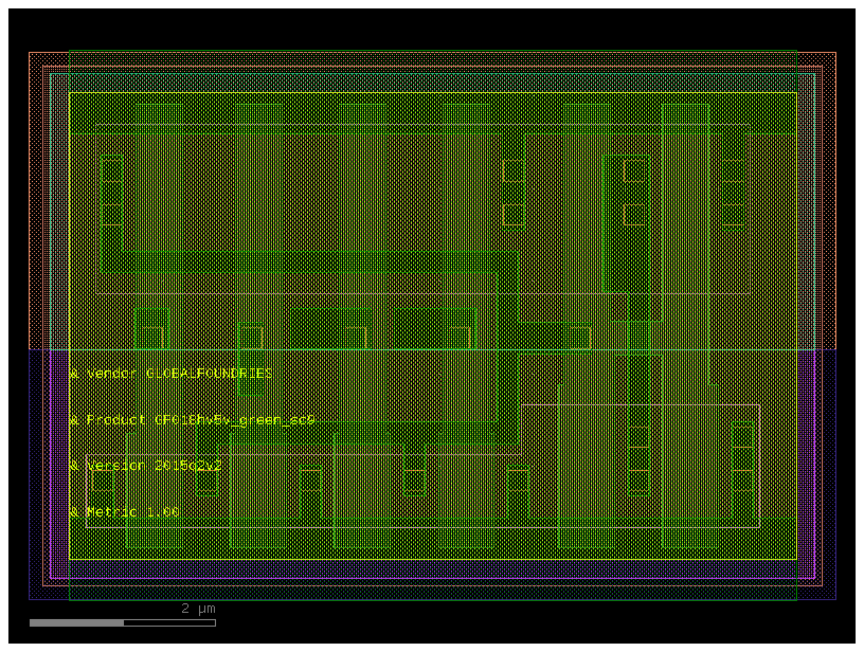The image size is (864, 652).
Task: Select the '& Version 2015q2v2' text label
Action: (x=146, y=466)
